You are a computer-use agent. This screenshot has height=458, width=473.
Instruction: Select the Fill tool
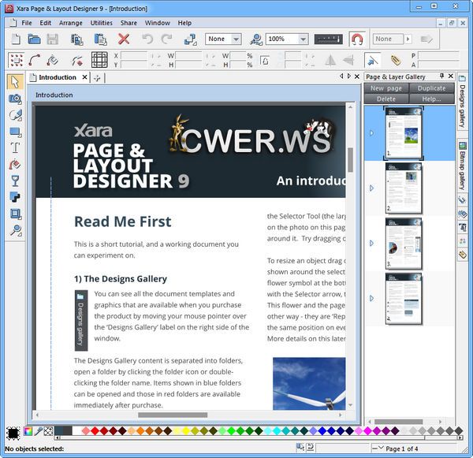(15, 164)
